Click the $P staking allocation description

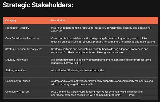coord(78,70)
